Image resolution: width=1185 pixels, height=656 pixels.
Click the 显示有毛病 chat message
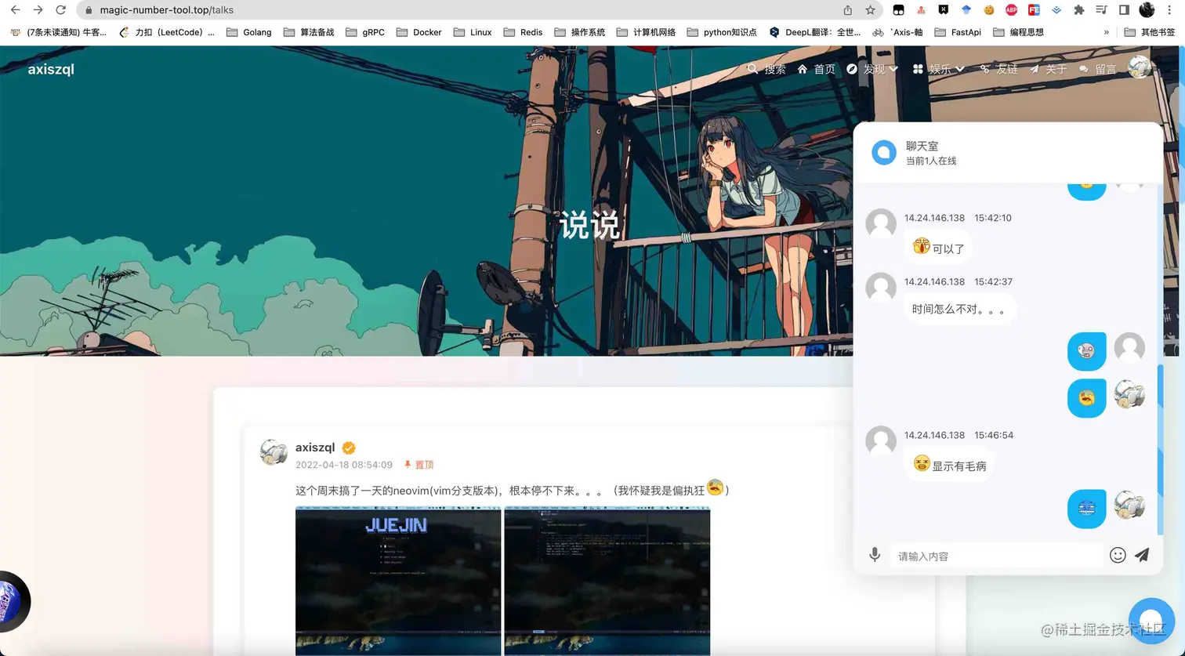tap(949, 465)
